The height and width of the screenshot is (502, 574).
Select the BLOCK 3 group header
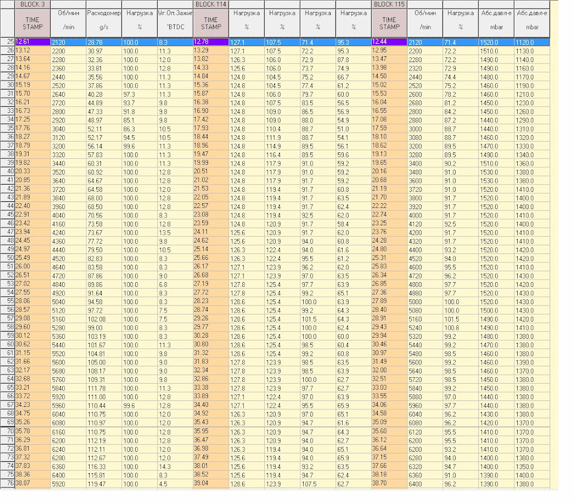pos(32,4)
